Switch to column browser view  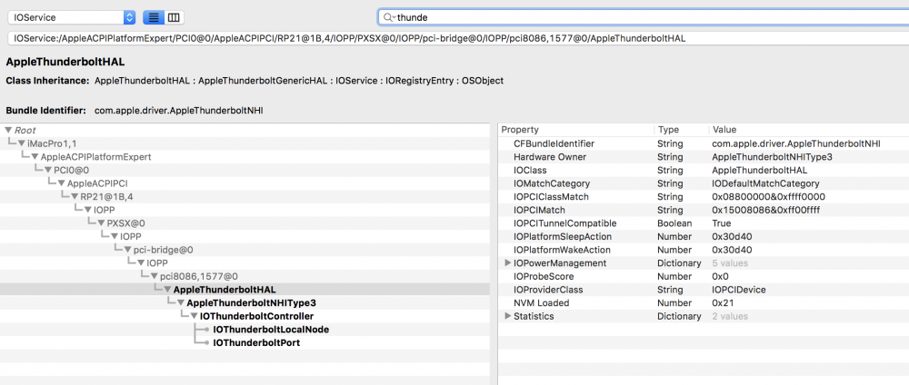tap(173, 17)
